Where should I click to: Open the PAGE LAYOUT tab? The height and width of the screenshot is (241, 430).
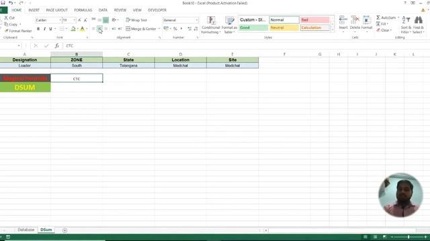[56, 10]
